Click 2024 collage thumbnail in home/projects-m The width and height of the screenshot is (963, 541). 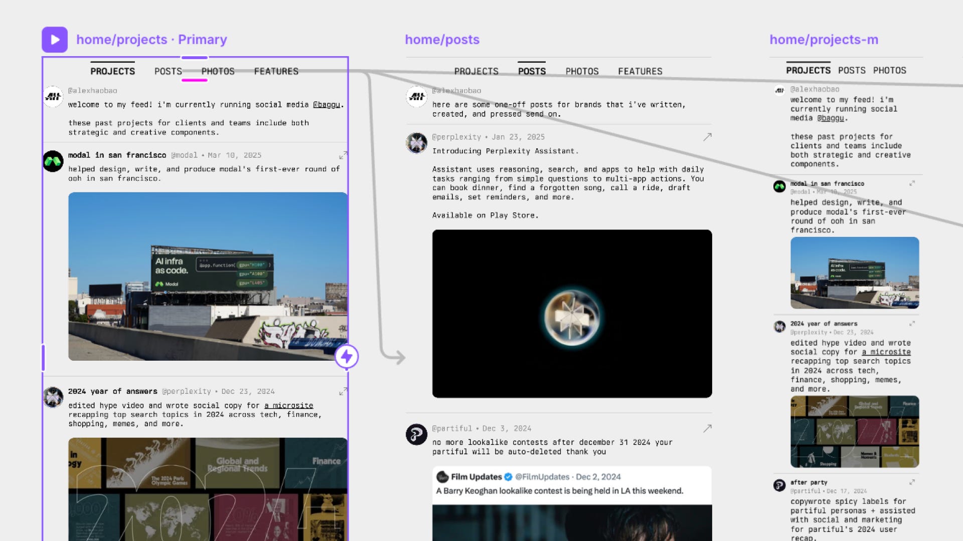(855, 432)
